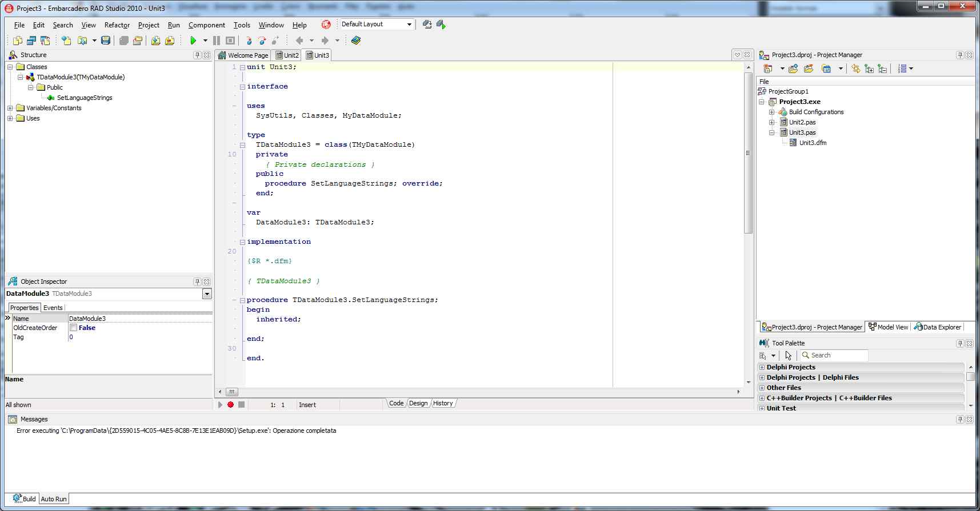
Task: Toggle the OldCreateOrder checkbox
Action: tap(73, 328)
